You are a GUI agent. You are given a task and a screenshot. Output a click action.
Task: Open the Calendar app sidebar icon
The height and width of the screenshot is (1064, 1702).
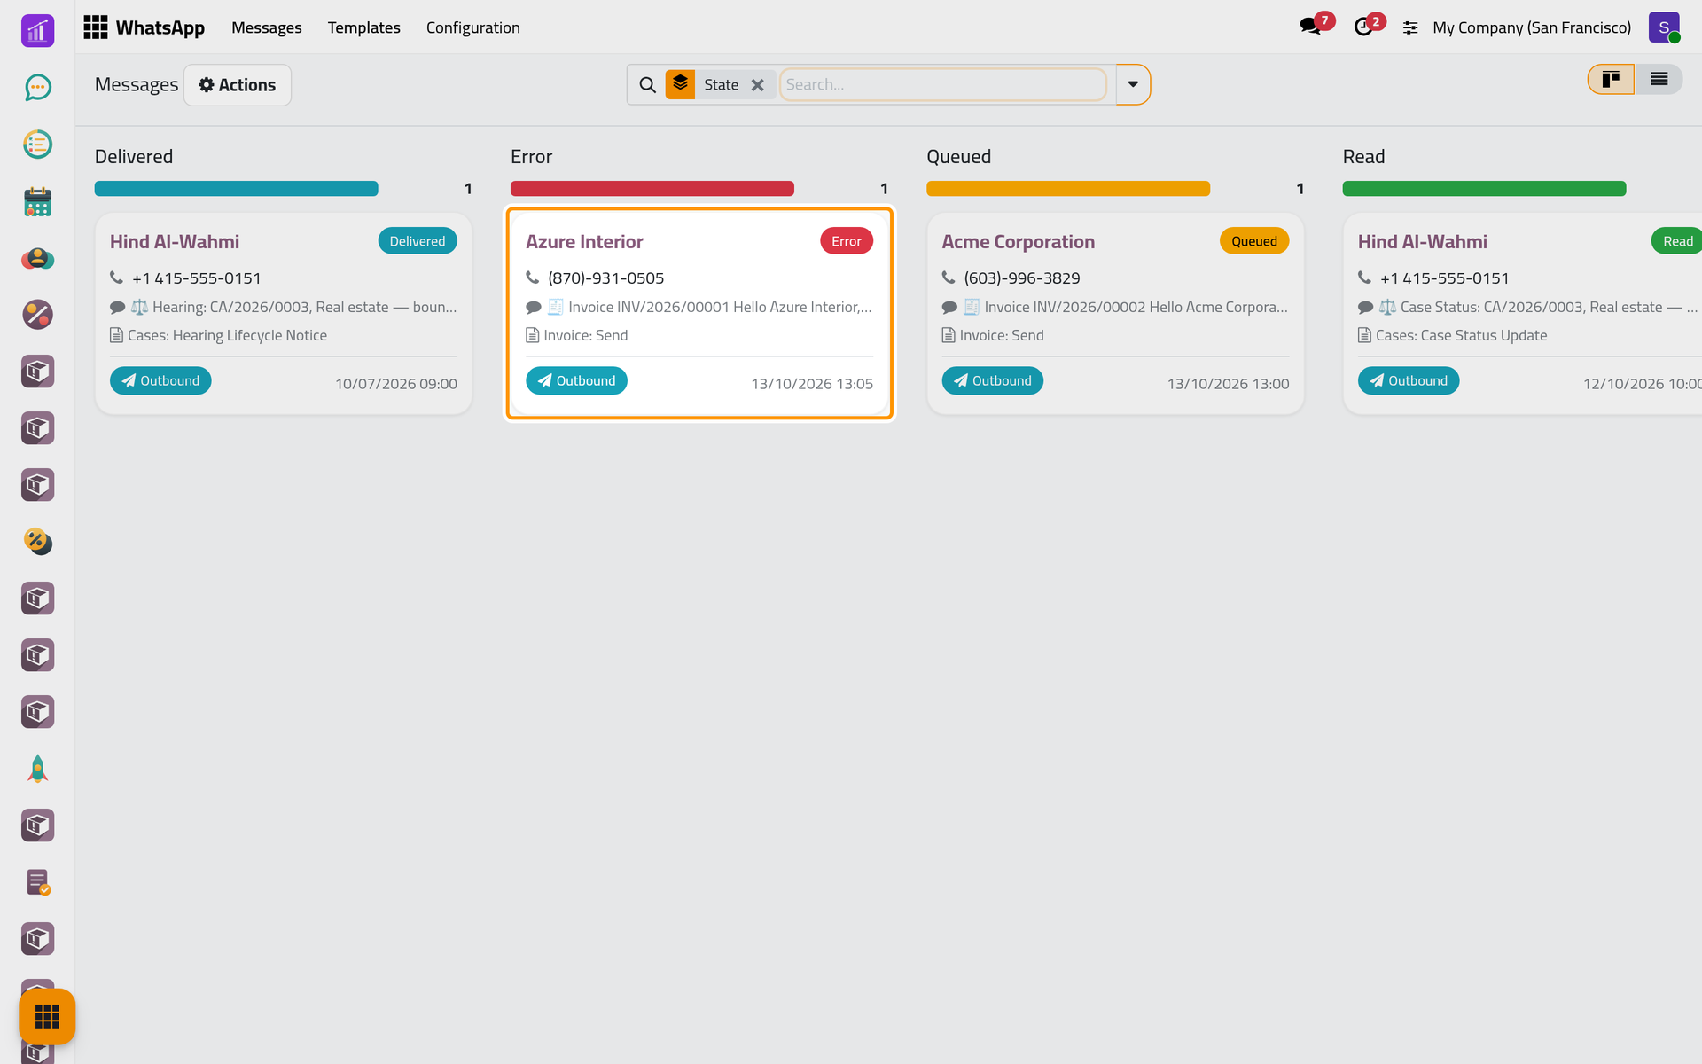pos(37,201)
